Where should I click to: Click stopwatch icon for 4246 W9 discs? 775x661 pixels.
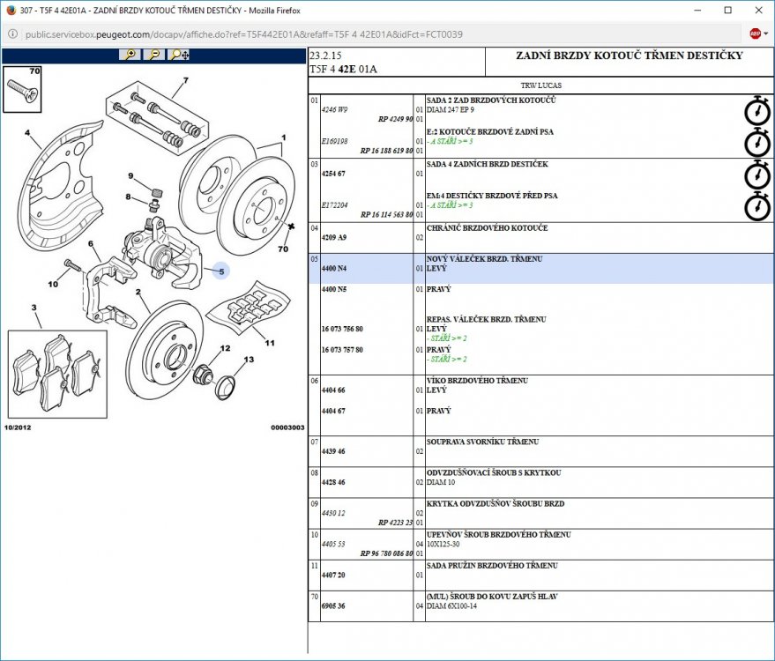pyautogui.click(x=757, y=111)
